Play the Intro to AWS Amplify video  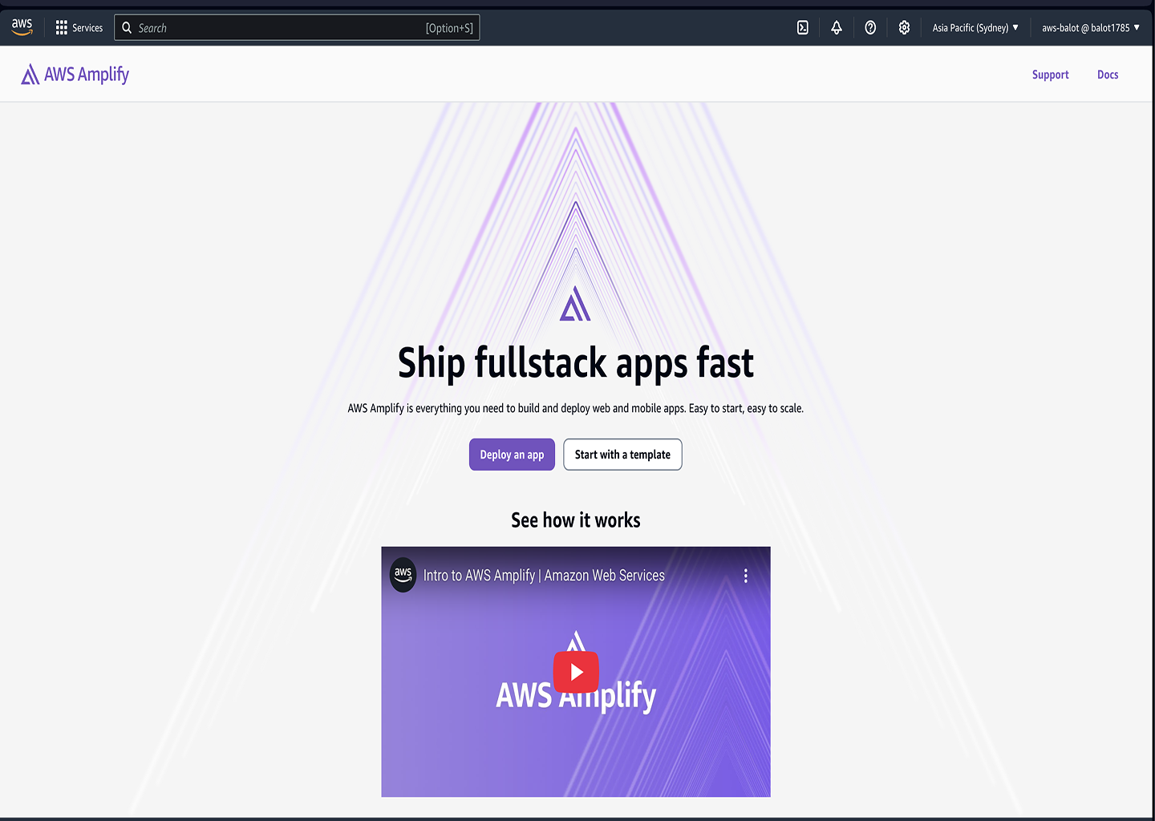pos(576,672)
